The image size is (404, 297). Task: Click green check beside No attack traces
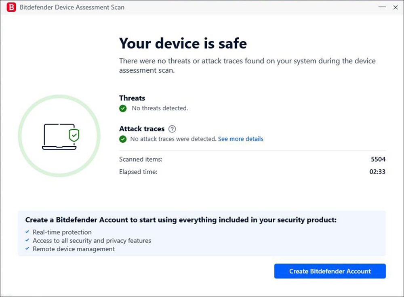123,139
